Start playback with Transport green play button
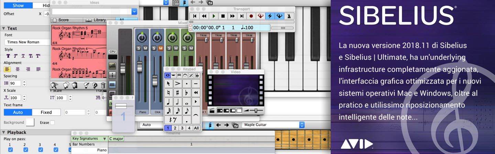This screenshot has width=495, height=154. point(214,16)
